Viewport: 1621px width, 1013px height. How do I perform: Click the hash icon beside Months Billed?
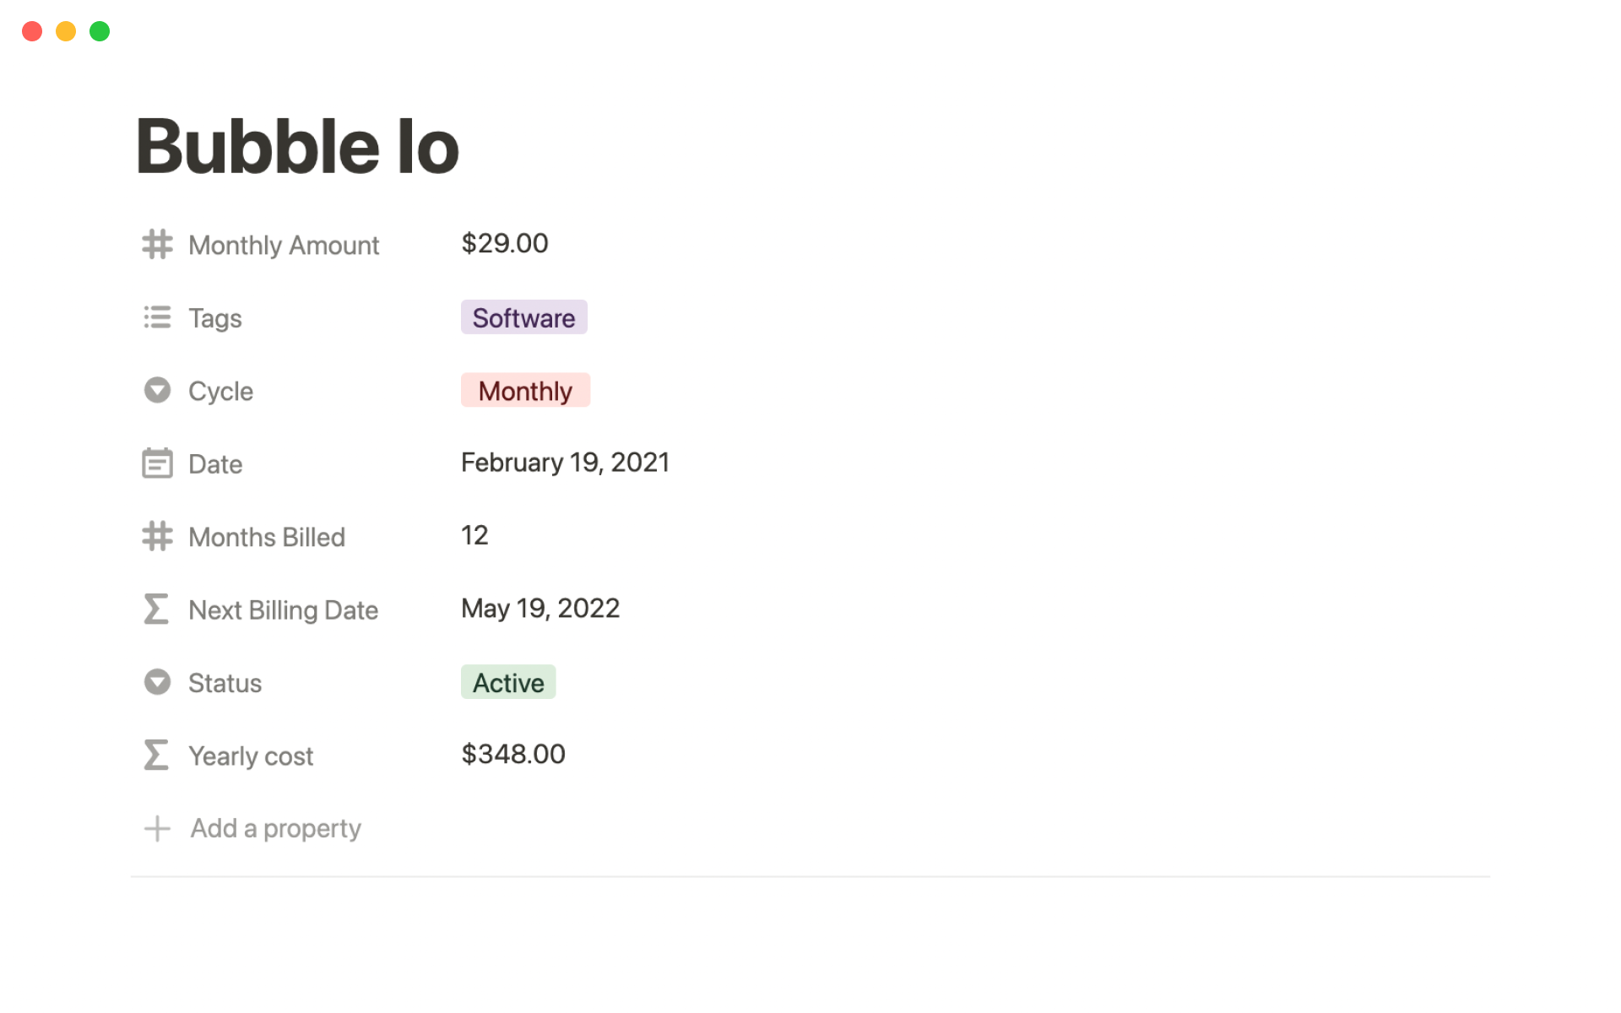point(157,536)
